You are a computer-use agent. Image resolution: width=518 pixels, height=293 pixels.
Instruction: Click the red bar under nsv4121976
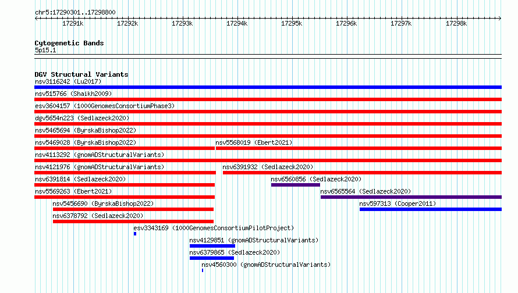(125, 173)
